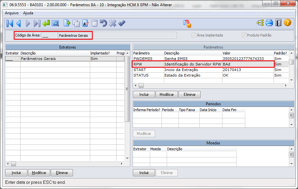
Task: Click Extratores horizontal scrollbar thumb
Action: pos(13,164)
